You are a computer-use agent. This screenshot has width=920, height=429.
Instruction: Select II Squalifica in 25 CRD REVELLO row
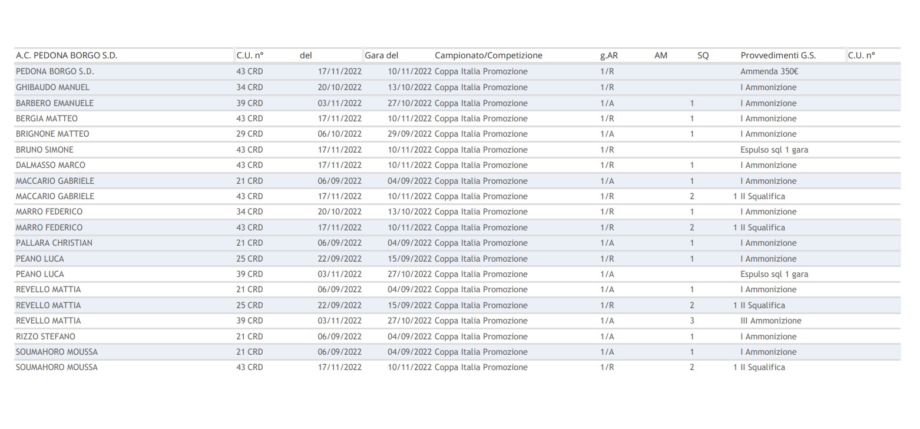(x=763, y=305)
